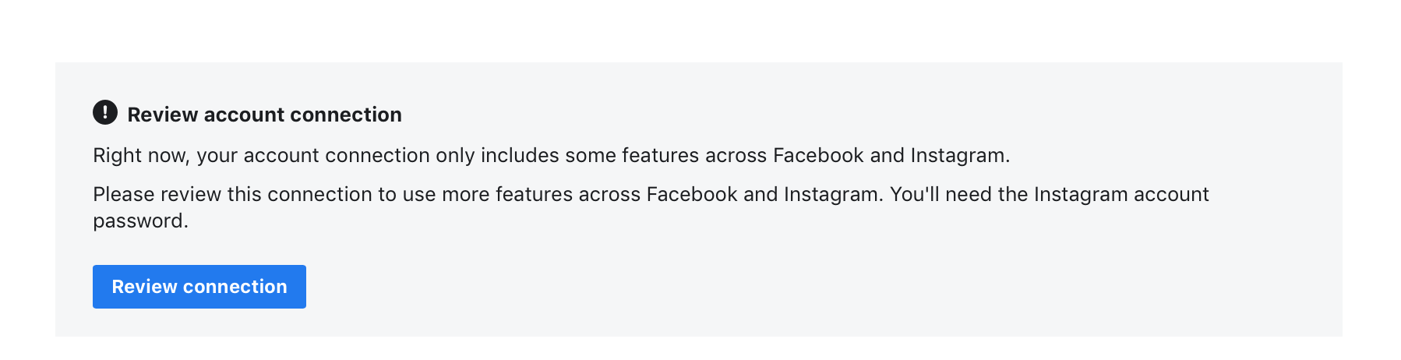Screen dimensions: 1401x360
Task: Click empty gray area right of Review connection button
Action: coord(779,287)
